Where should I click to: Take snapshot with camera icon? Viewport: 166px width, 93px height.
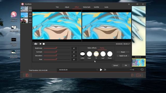pos(36,44)
